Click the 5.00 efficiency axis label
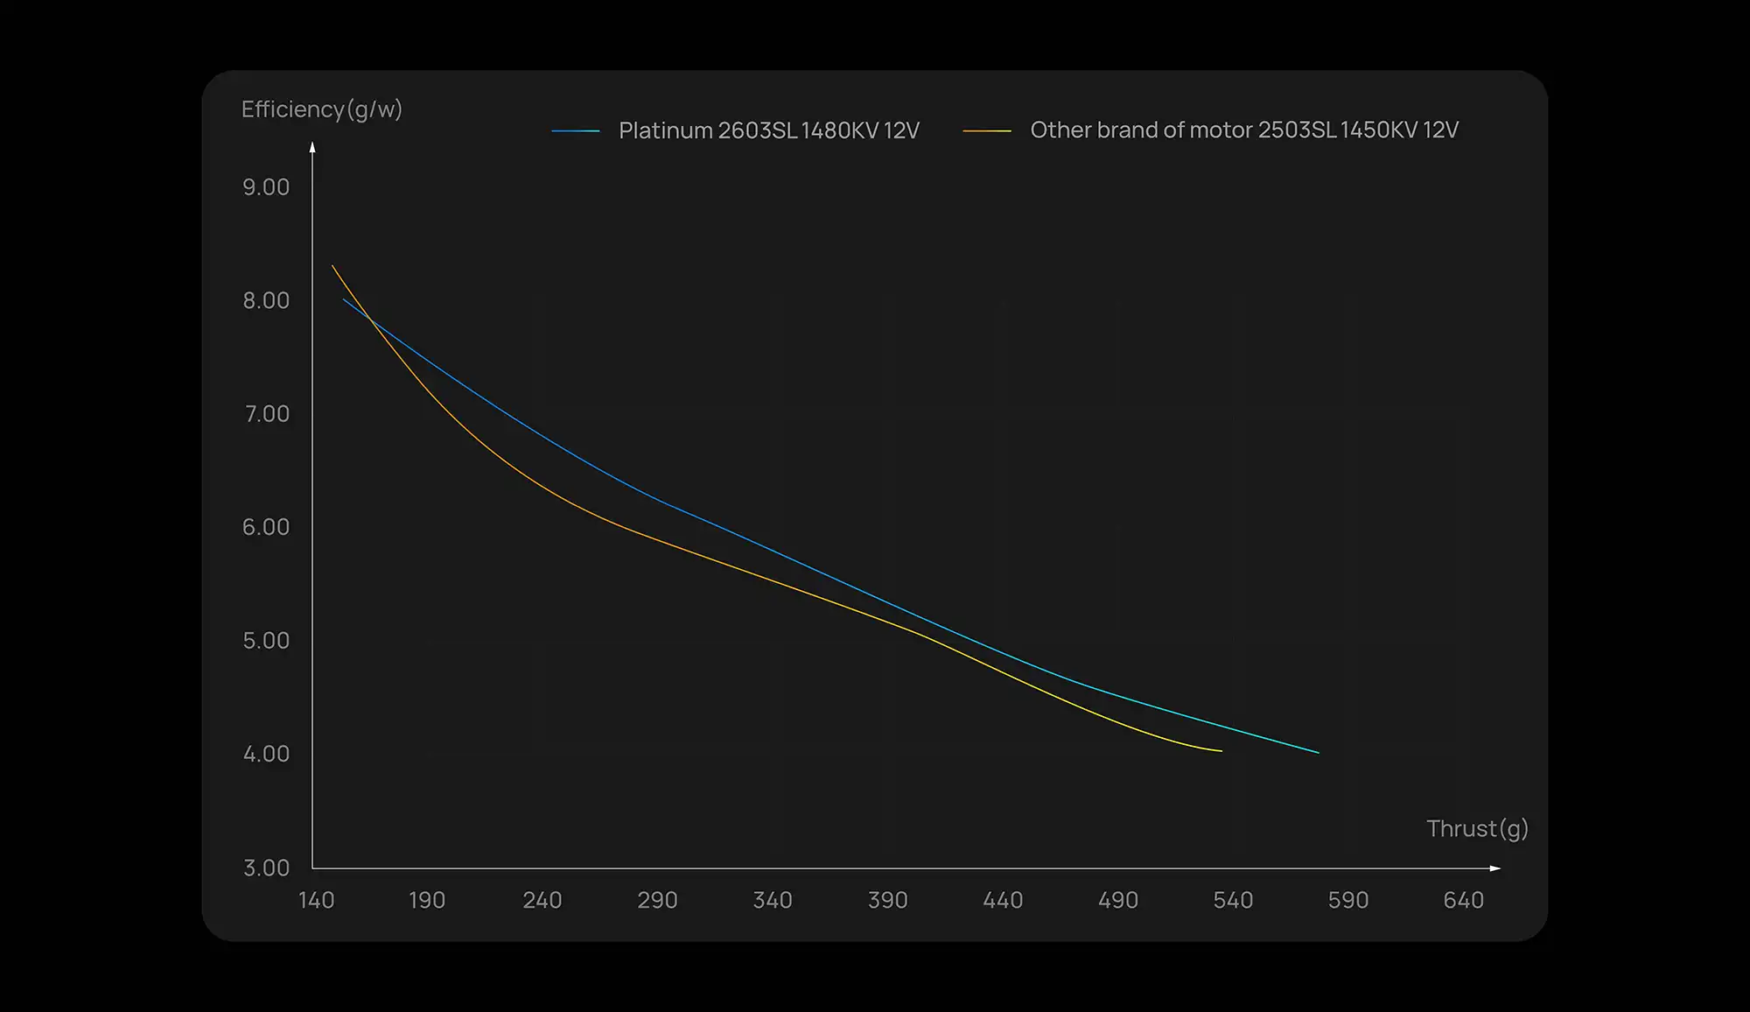Image resolution: width=1750 pixels, height=1012 pixels. pos(266,641)
